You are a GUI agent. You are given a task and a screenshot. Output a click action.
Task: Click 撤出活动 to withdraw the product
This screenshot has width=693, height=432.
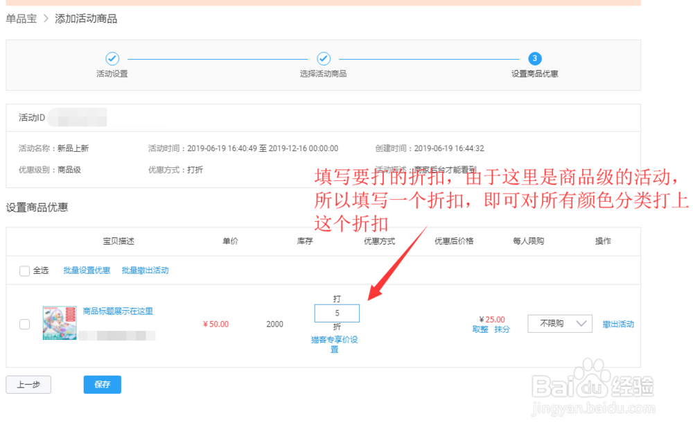point(617,323)
